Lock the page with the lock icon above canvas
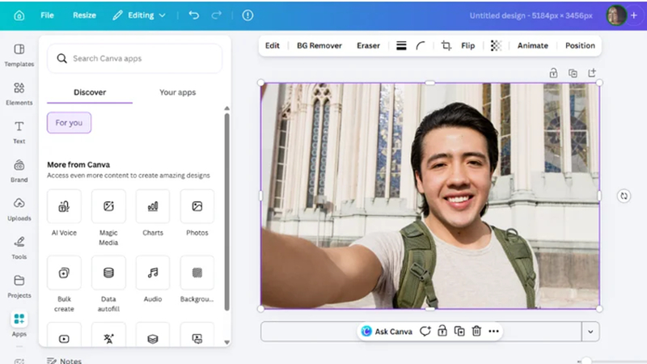The height and width of the screenshot is (364, 647). click(x=553, y=73)
